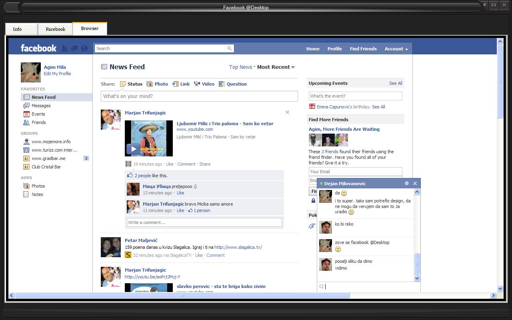Click the What's the event field
The image size is (512, 320).
356,96
